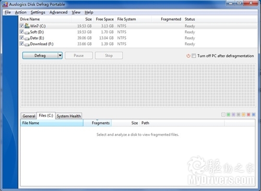Image resolution: width=261 pixels, height=191 pixels.
Task: Open the Help menu
Action: coord(89,13)
